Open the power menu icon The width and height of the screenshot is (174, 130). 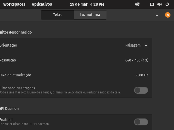click(167, 4)
